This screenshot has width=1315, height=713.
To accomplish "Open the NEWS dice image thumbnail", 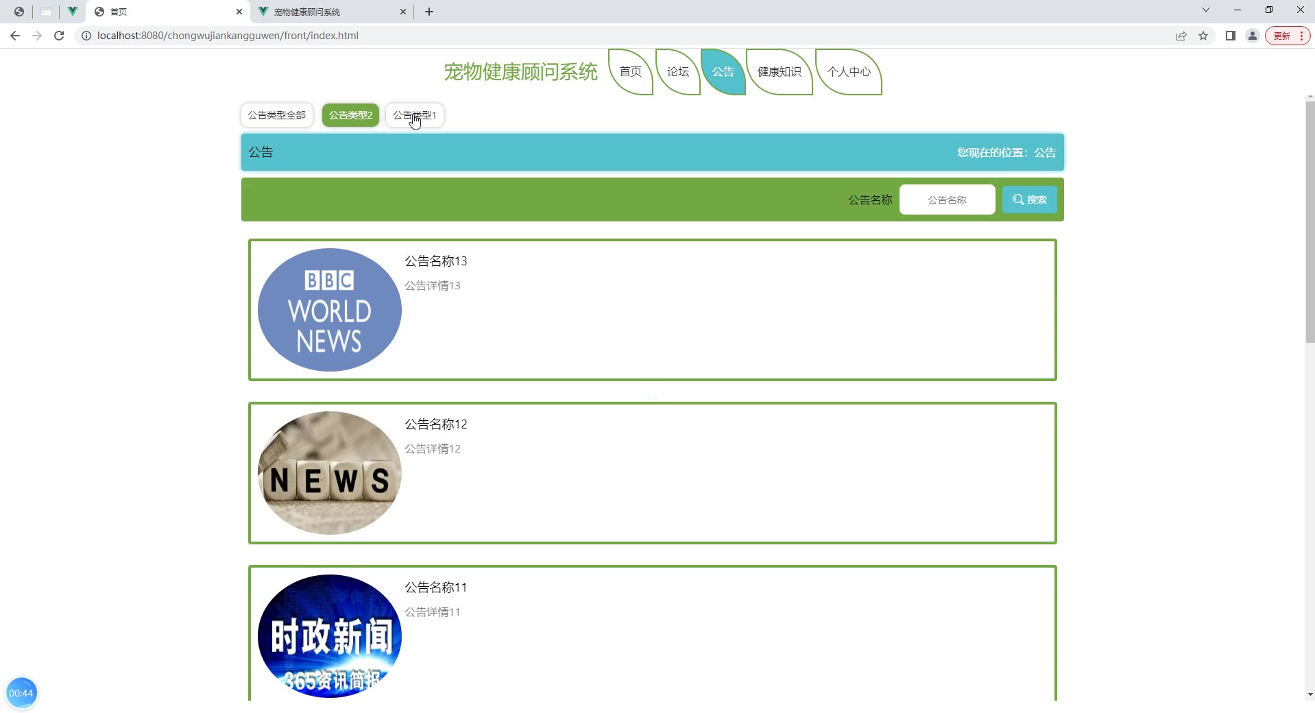I will [x=330, y=473].
